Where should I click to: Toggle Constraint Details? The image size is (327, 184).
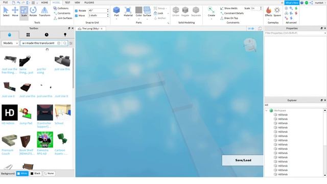pyautogui.click(x=232, y=13)
